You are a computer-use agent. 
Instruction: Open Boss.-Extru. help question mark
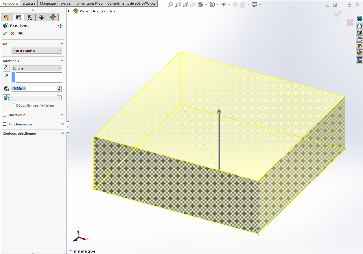(60, 26)
